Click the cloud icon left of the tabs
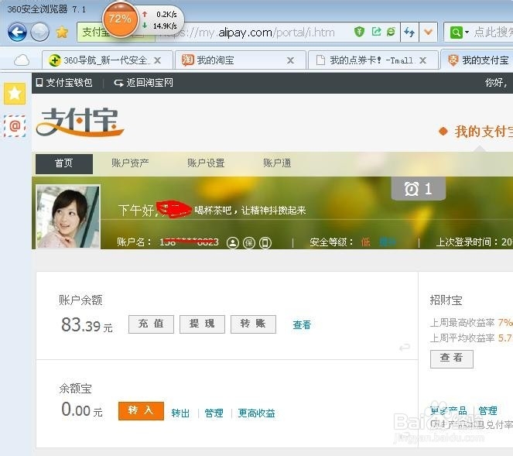 22,60
